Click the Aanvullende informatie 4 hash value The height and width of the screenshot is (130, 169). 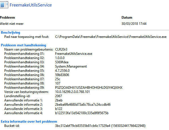(x=82, y=113)
